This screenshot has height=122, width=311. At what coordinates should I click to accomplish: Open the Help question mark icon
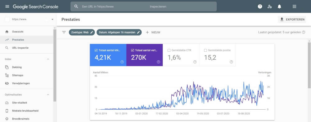pos(260,7)
